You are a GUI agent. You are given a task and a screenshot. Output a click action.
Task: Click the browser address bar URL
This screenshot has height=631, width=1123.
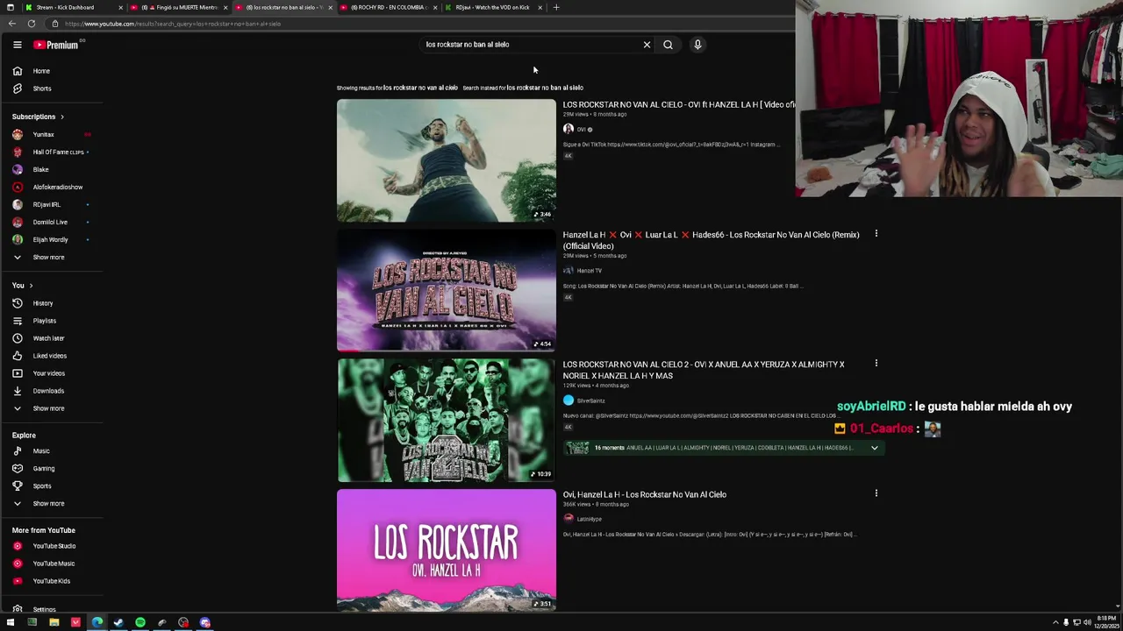click(x=172, y=24)
